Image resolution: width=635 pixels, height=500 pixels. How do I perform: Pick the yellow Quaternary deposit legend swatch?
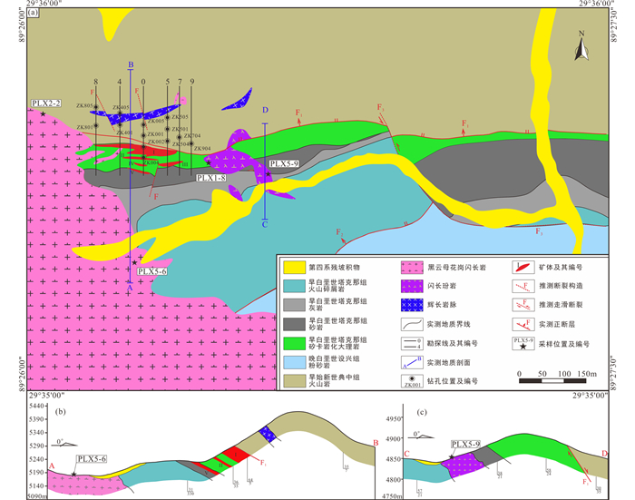tap(293, 268)
